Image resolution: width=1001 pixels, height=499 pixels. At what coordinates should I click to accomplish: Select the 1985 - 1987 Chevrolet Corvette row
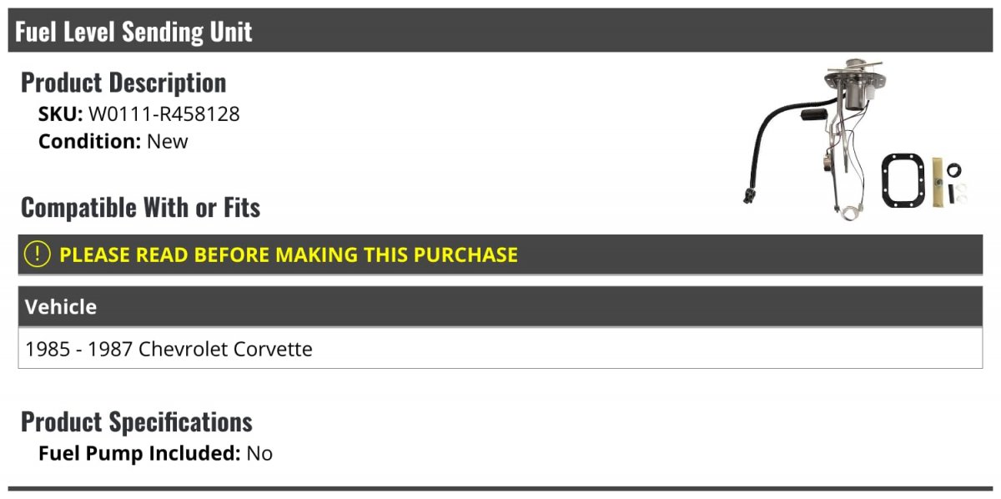coord(500,349)
